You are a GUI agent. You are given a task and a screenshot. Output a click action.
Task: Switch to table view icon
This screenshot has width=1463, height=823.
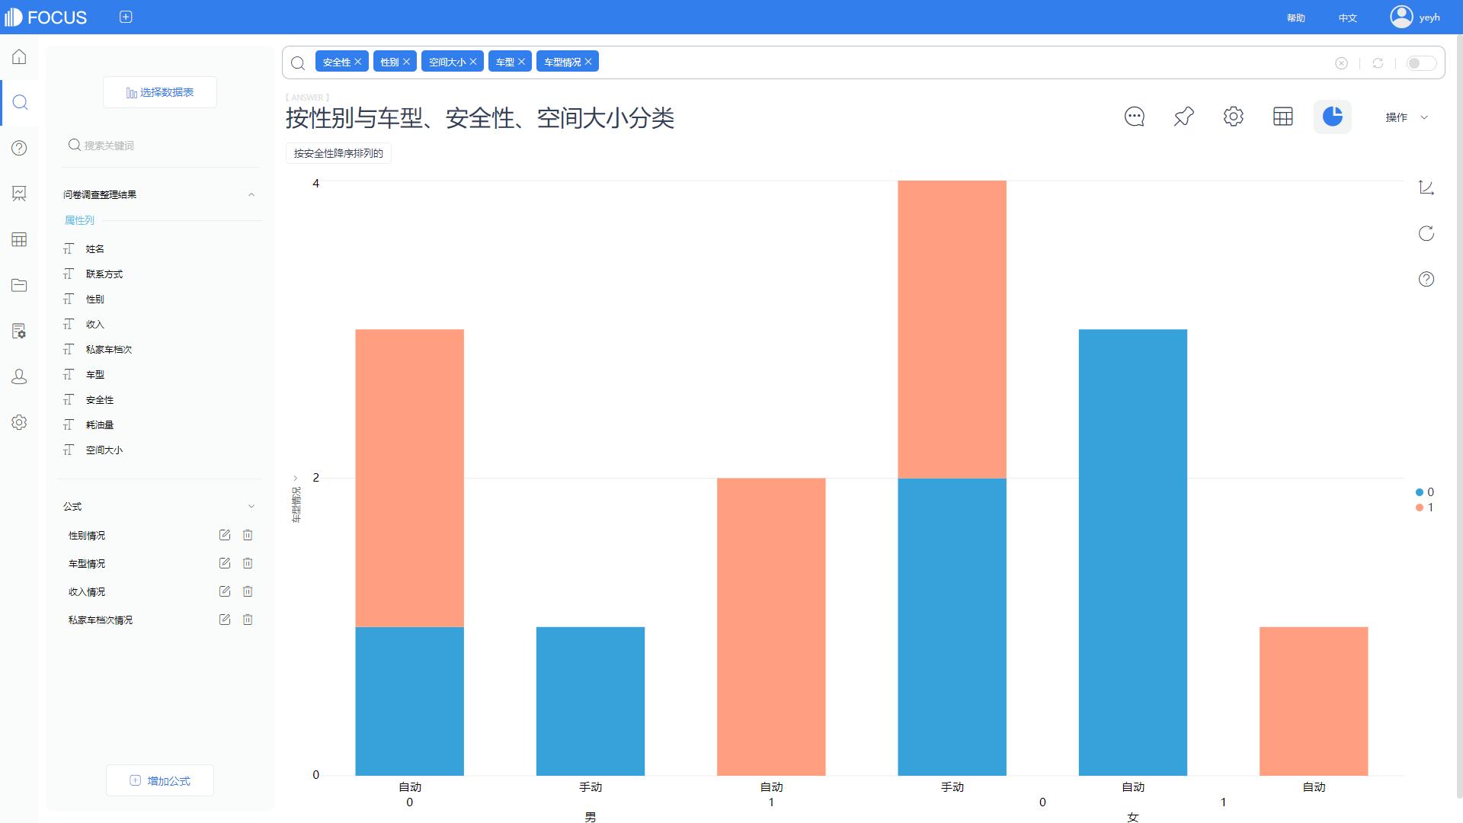(x=1282, y=117)
